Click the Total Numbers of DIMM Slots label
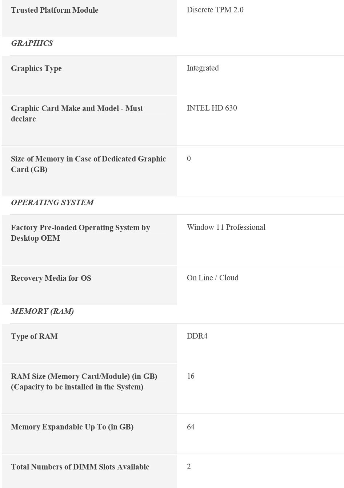Image resolution: width=344 pixels, height=488 pixels. 80,467
